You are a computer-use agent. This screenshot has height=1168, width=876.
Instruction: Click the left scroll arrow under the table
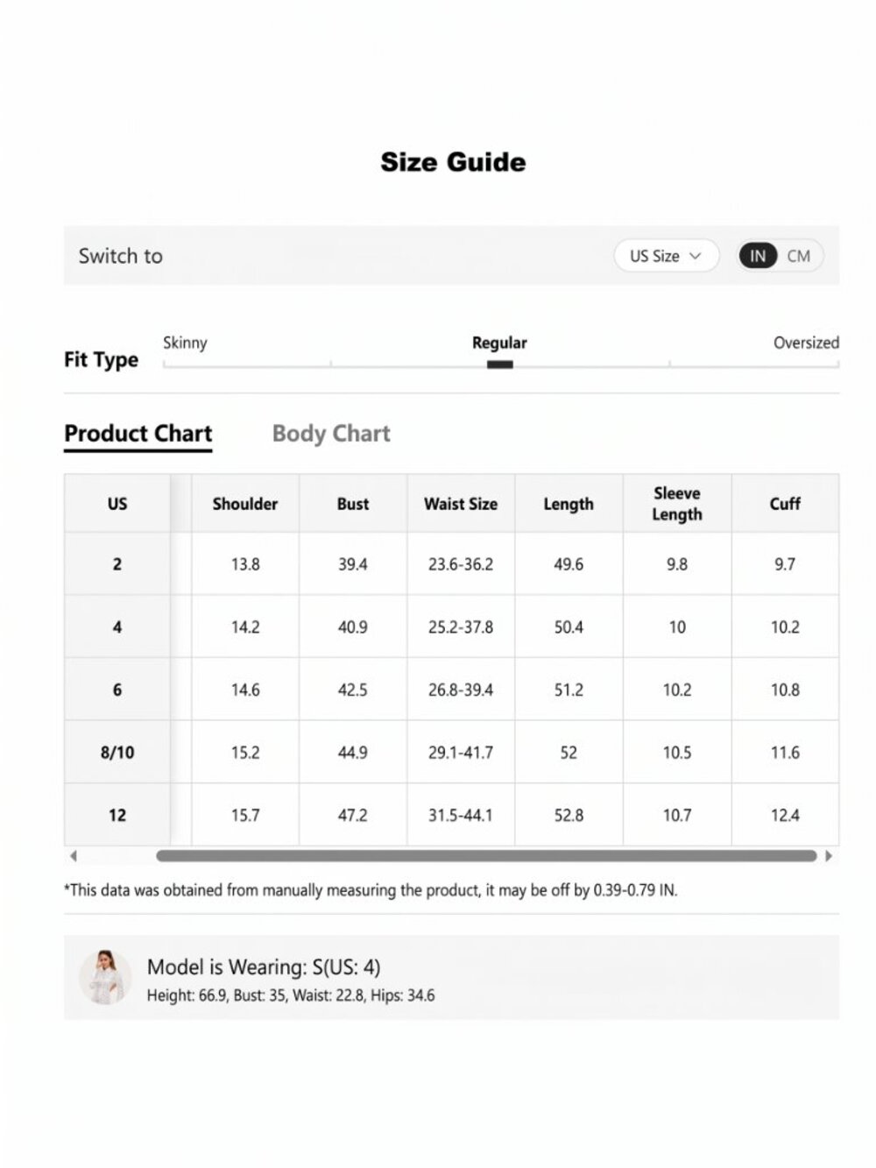[74, 856]
